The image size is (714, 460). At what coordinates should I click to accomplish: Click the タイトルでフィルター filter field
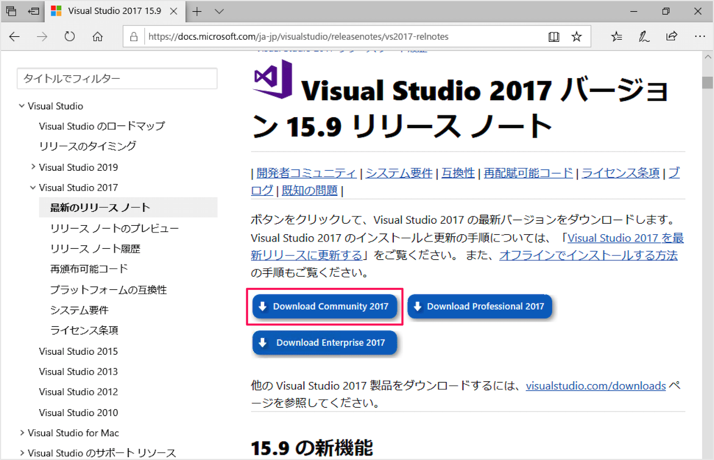click(x=117, y=79)
